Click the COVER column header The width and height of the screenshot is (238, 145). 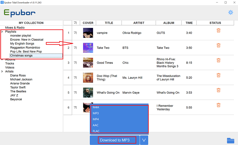point(88,23)
